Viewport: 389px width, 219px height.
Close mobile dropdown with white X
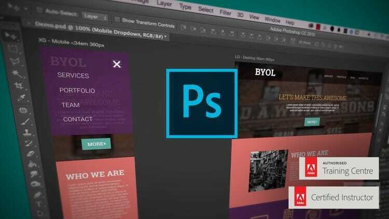point(117,64)
